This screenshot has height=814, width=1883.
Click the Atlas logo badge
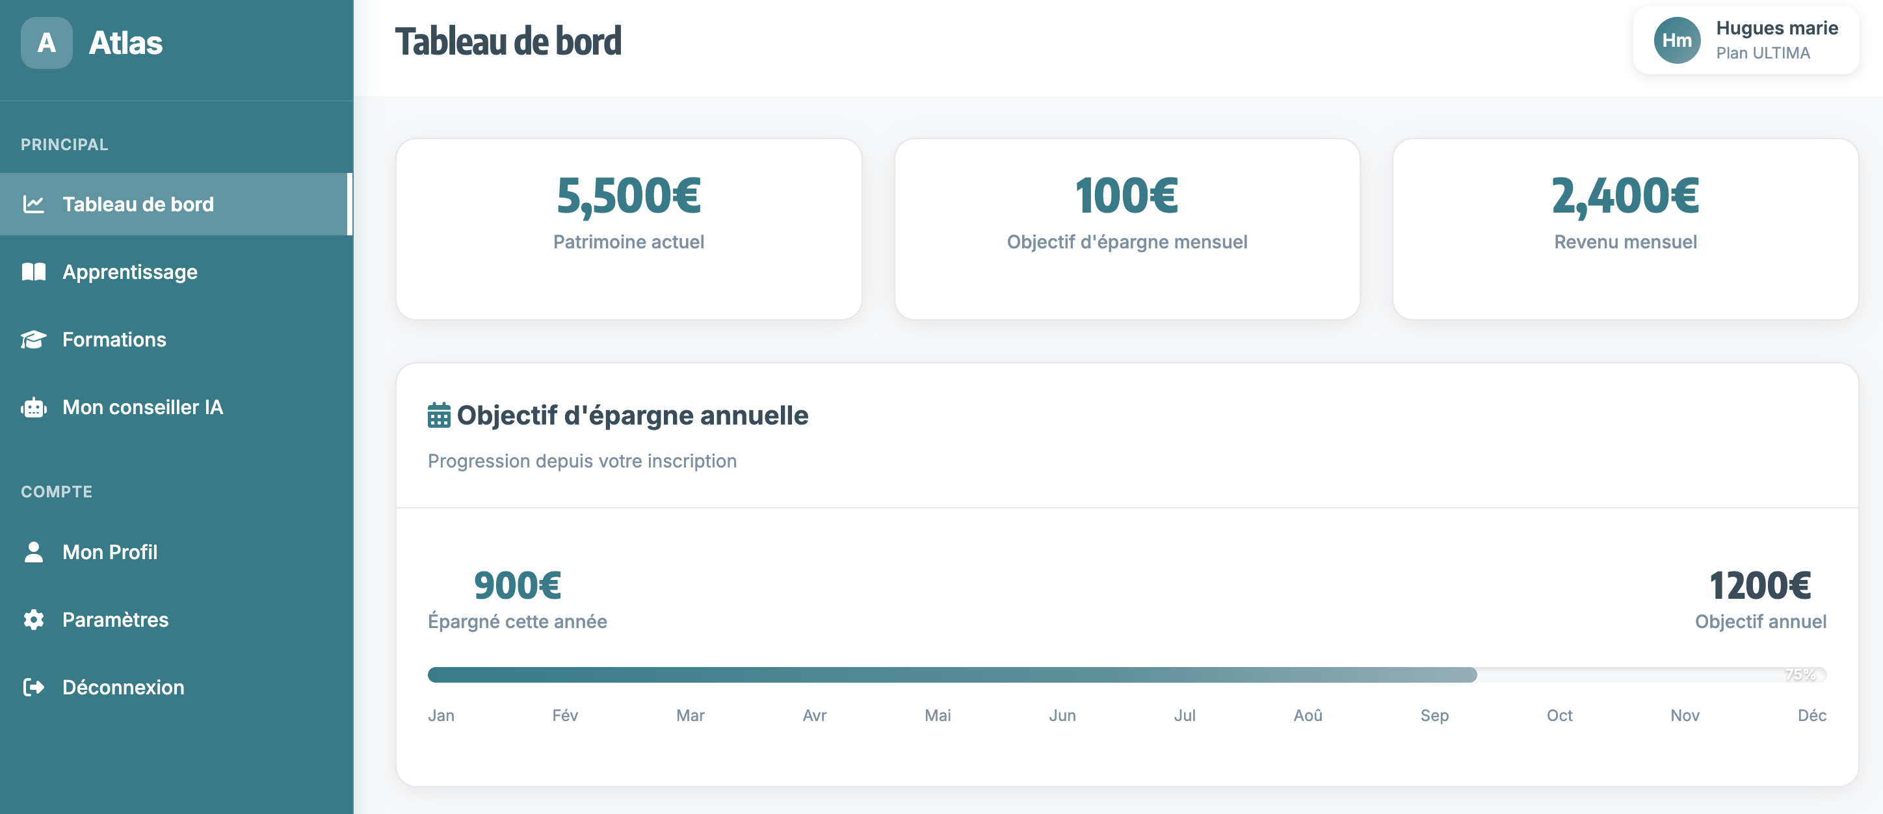[46, 43]
